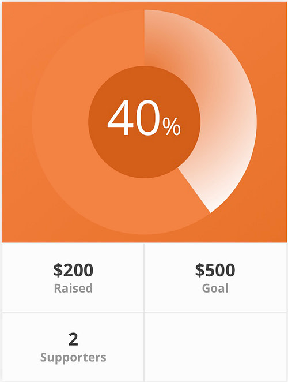The height and width of the screenshot is (382, 288).
Task: Click the vertical divider between Raised and Goal
Action: (x=144, y=277)
